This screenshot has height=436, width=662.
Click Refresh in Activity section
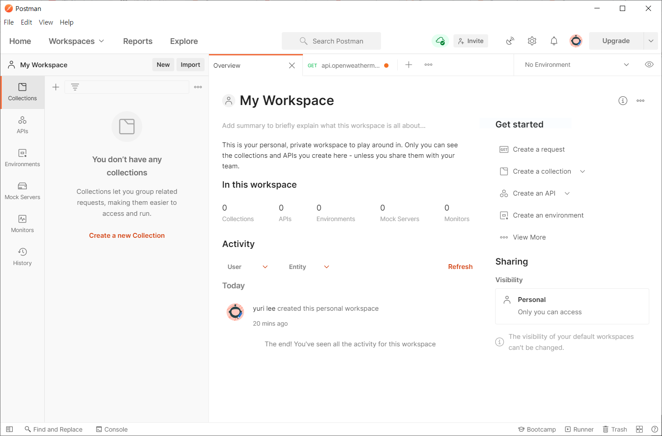[460, 267]
